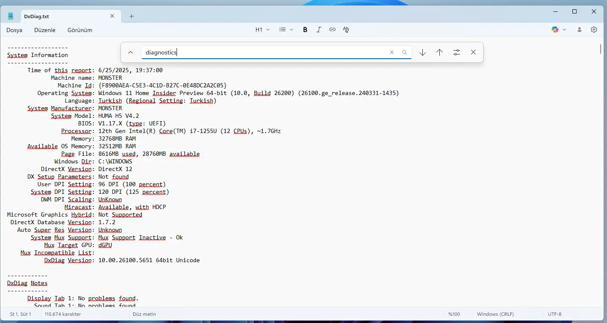Click the 'Mux Support Inactive - Ok' text
Image resolution: width=607 pixels, height=323 pixels.
tap(141, 237)
